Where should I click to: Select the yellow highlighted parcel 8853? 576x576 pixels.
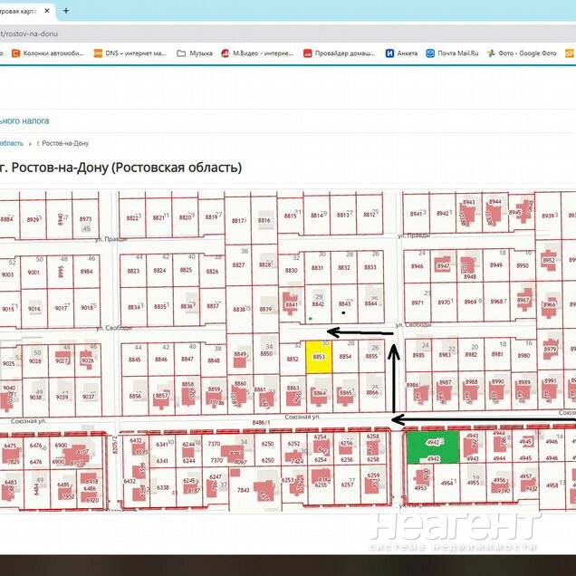coord(319,356)
